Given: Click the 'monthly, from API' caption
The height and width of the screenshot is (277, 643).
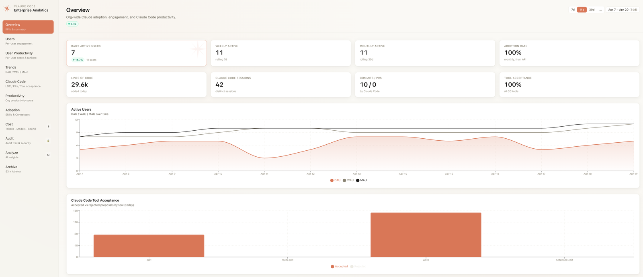Looking at the screenshot, I should point(515,59).
